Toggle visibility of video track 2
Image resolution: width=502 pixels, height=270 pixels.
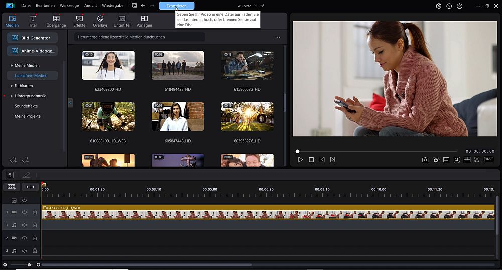(24, 238)
